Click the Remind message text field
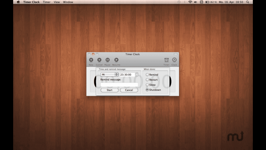The width and height of the screenshot is (266, 150). (x=119, y=84)
